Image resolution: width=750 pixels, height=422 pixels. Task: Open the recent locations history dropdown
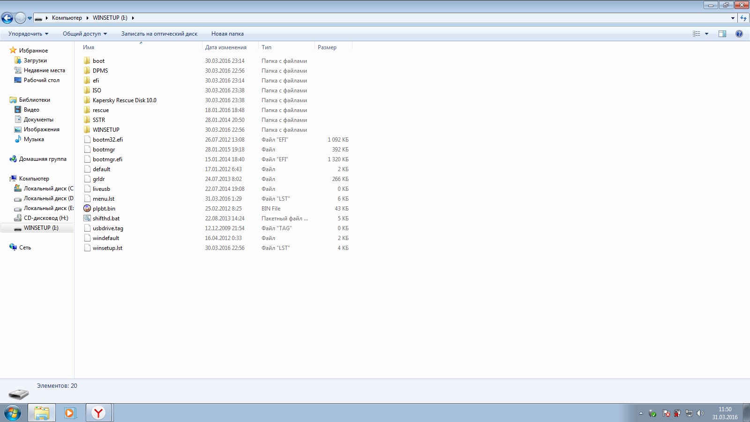[30, 18]
